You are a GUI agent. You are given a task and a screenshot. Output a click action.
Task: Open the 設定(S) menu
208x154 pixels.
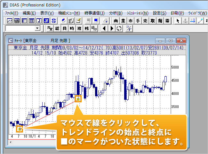159,13
